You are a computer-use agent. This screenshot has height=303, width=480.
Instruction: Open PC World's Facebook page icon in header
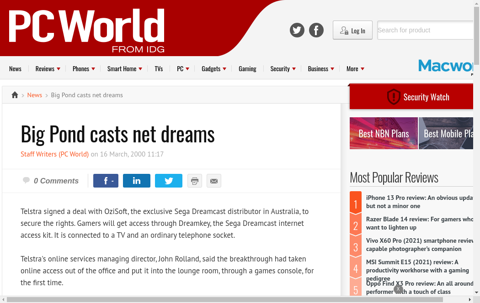click(316, 31)
